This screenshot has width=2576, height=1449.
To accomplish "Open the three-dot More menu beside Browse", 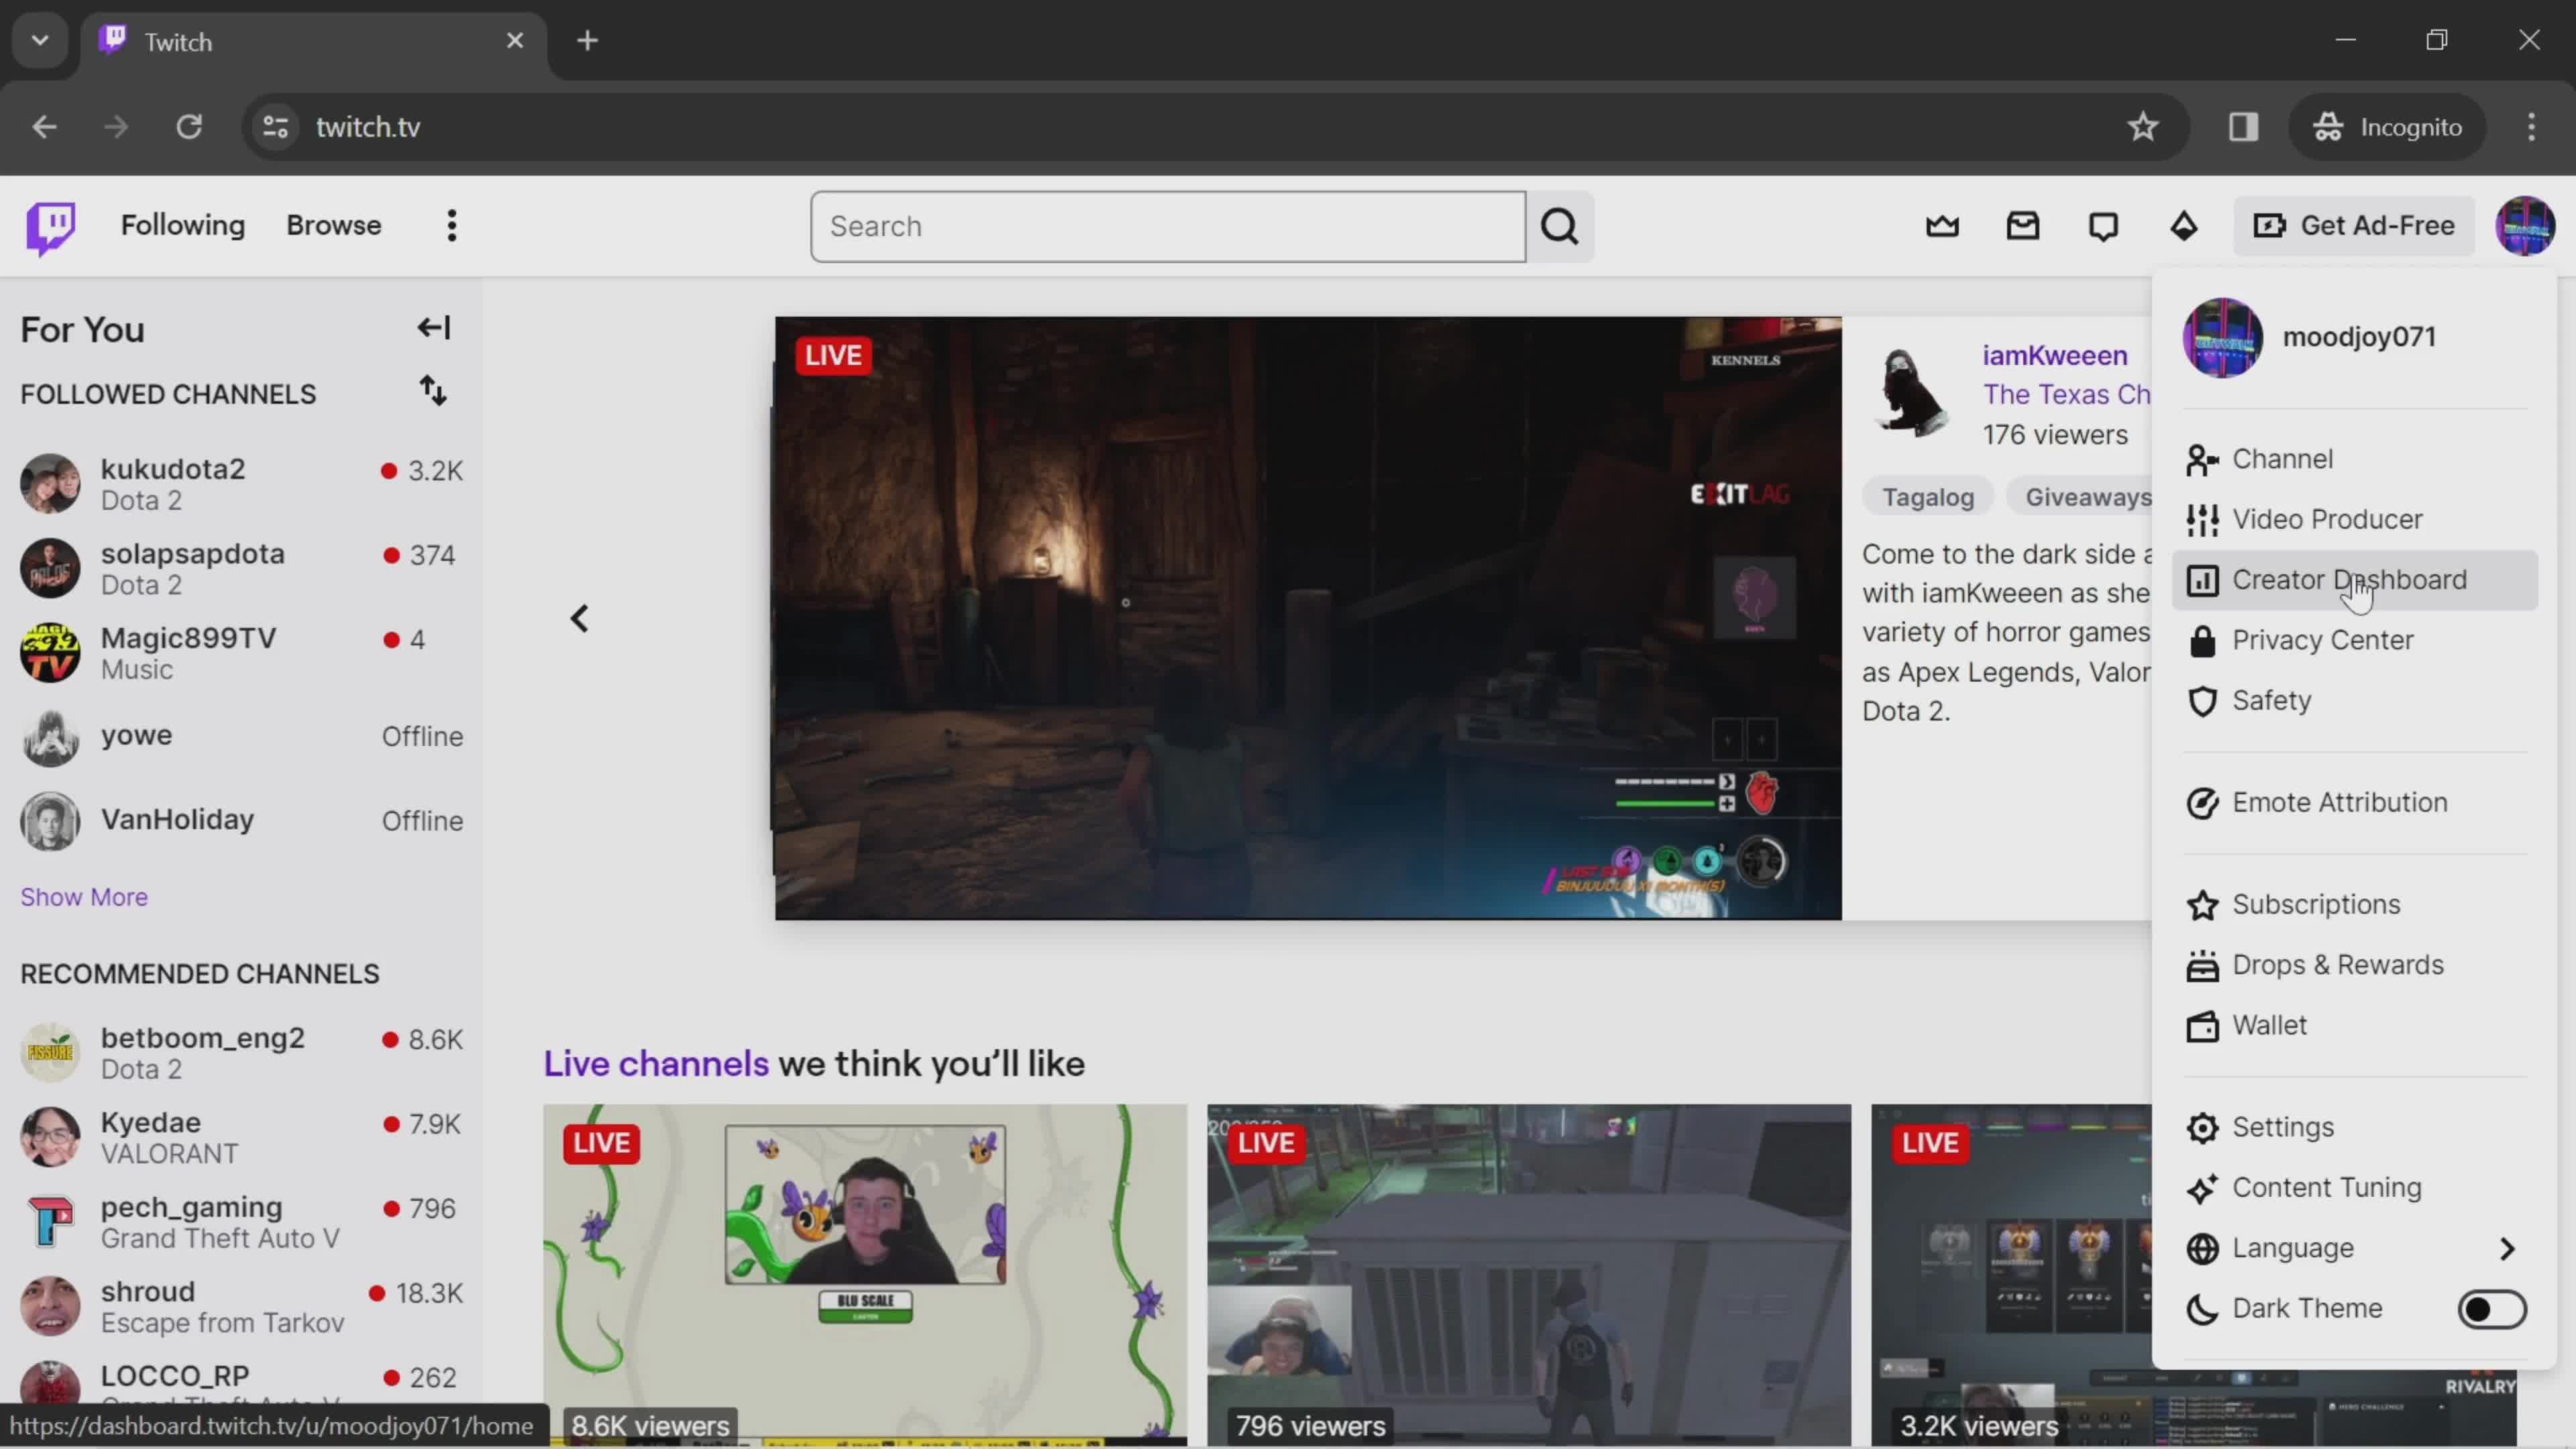I will point(452,226).
